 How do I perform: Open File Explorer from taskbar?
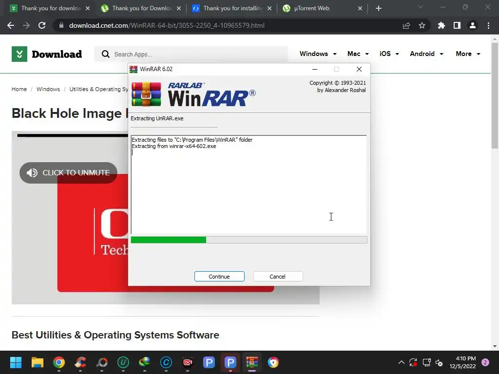37,362
